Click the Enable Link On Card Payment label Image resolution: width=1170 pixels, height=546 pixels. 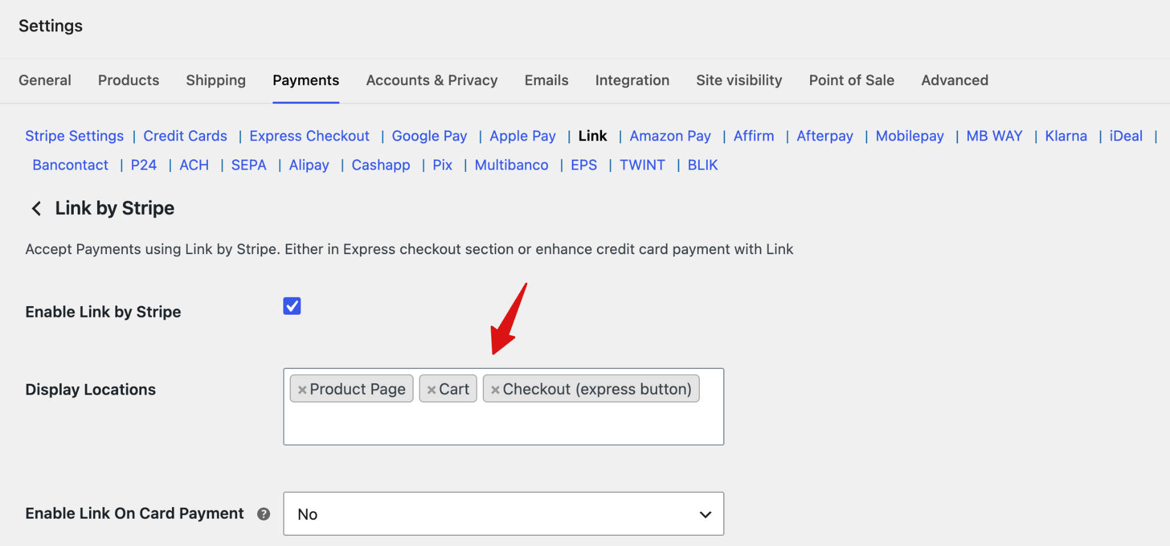coord(134,513)
